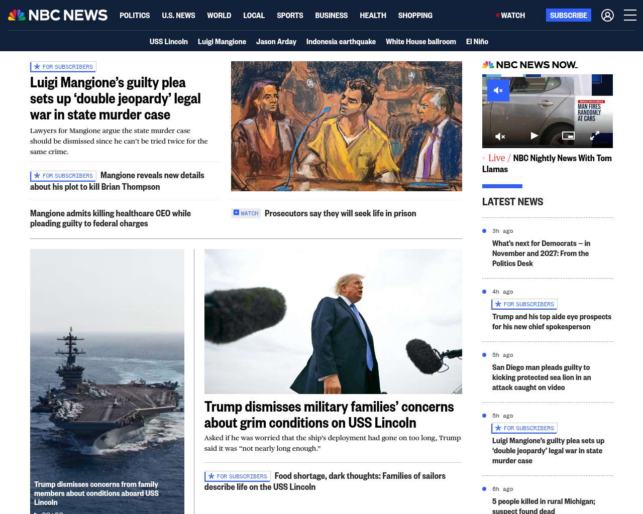Open the White House ballroom trending topic
Screen dimensions: 643x514
pos(421,42)
